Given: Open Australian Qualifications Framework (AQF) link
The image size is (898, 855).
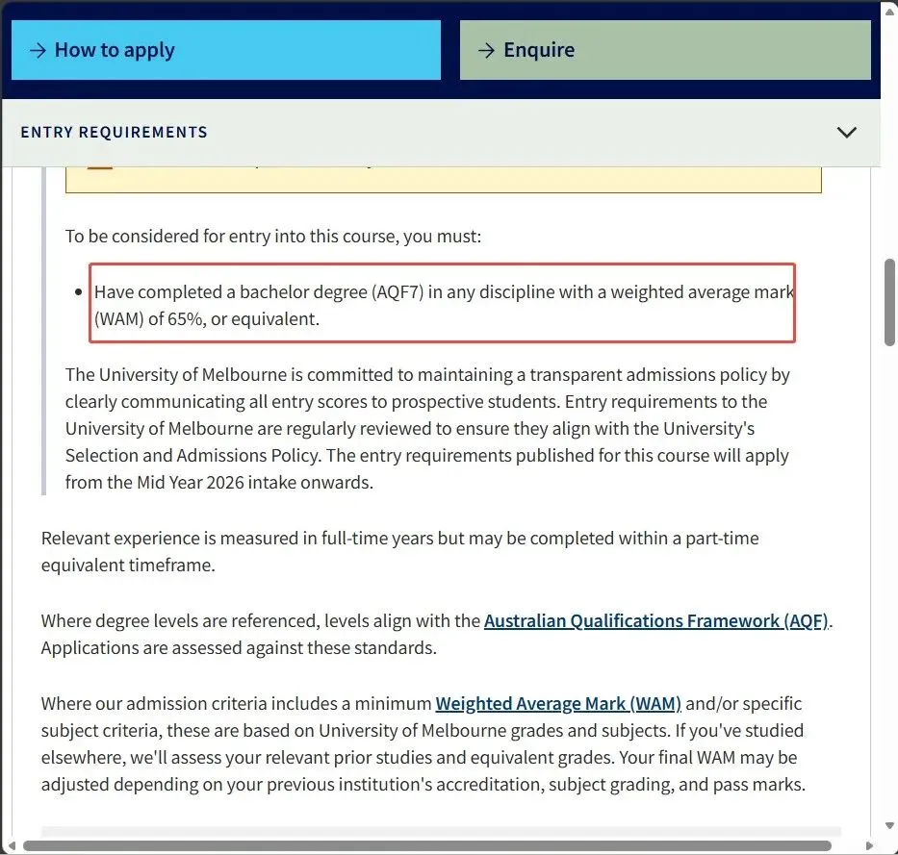Looking at the screenshot, I should tap(656, 621).
